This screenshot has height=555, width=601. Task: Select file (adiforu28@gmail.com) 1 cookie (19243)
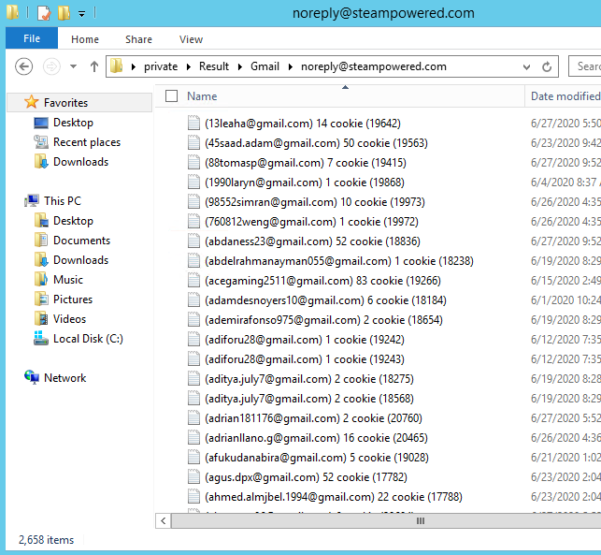point(305,359)
